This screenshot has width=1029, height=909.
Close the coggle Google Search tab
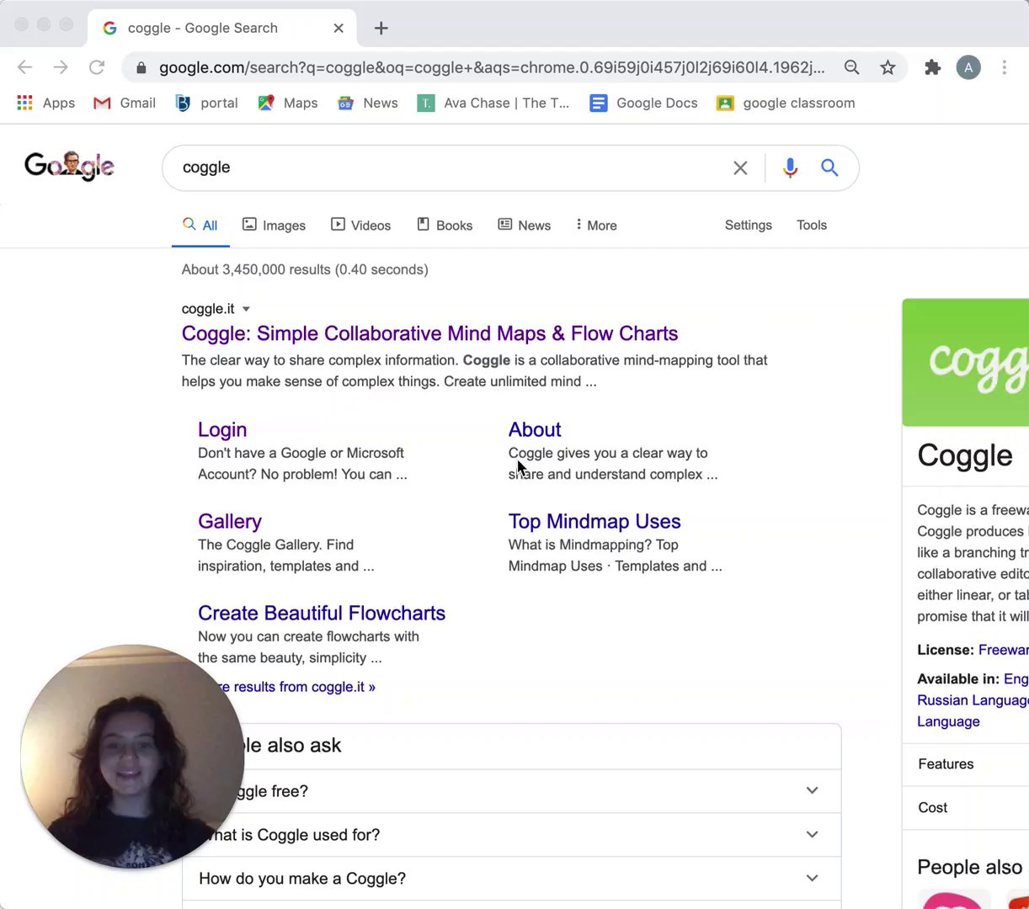339,28
